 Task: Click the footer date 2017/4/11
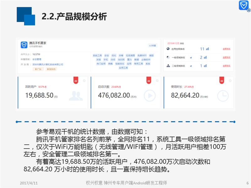tap(29, 183)
